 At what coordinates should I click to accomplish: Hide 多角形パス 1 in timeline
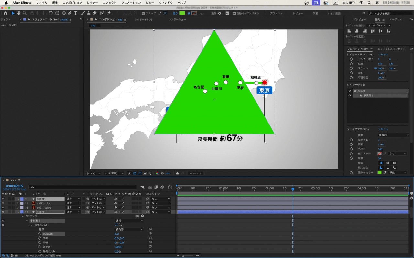[x=3, y=225]
